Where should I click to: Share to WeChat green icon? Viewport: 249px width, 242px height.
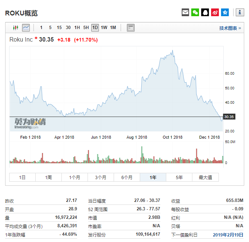pos(195,13)
